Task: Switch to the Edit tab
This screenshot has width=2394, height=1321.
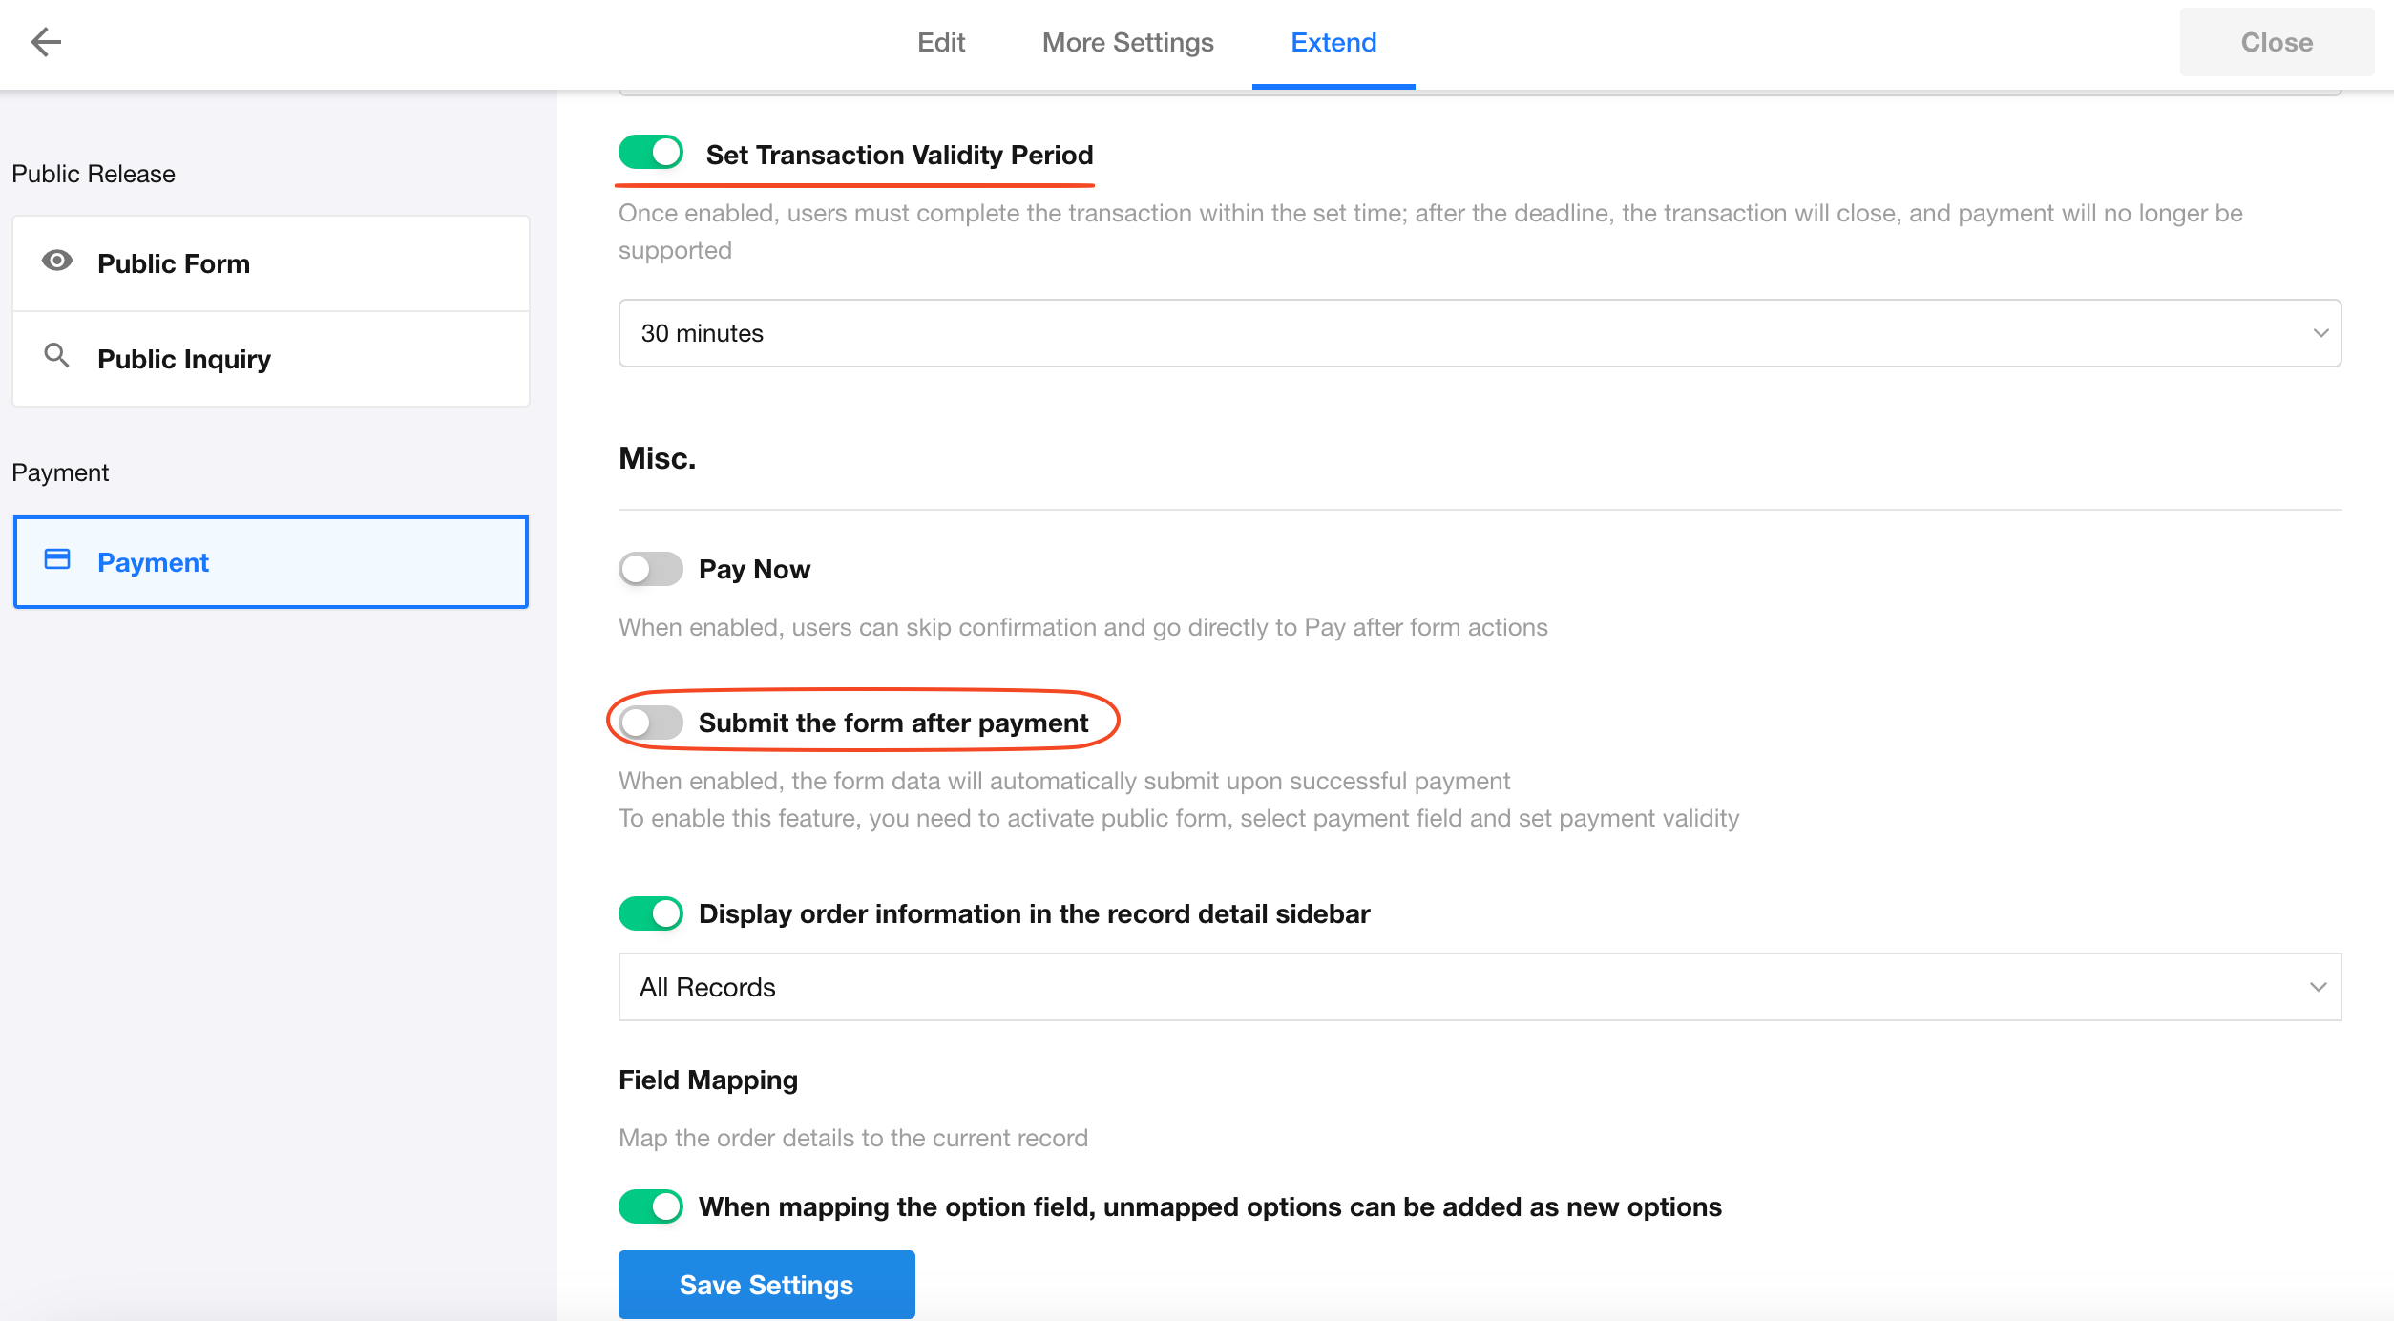Action: (941, 43)
